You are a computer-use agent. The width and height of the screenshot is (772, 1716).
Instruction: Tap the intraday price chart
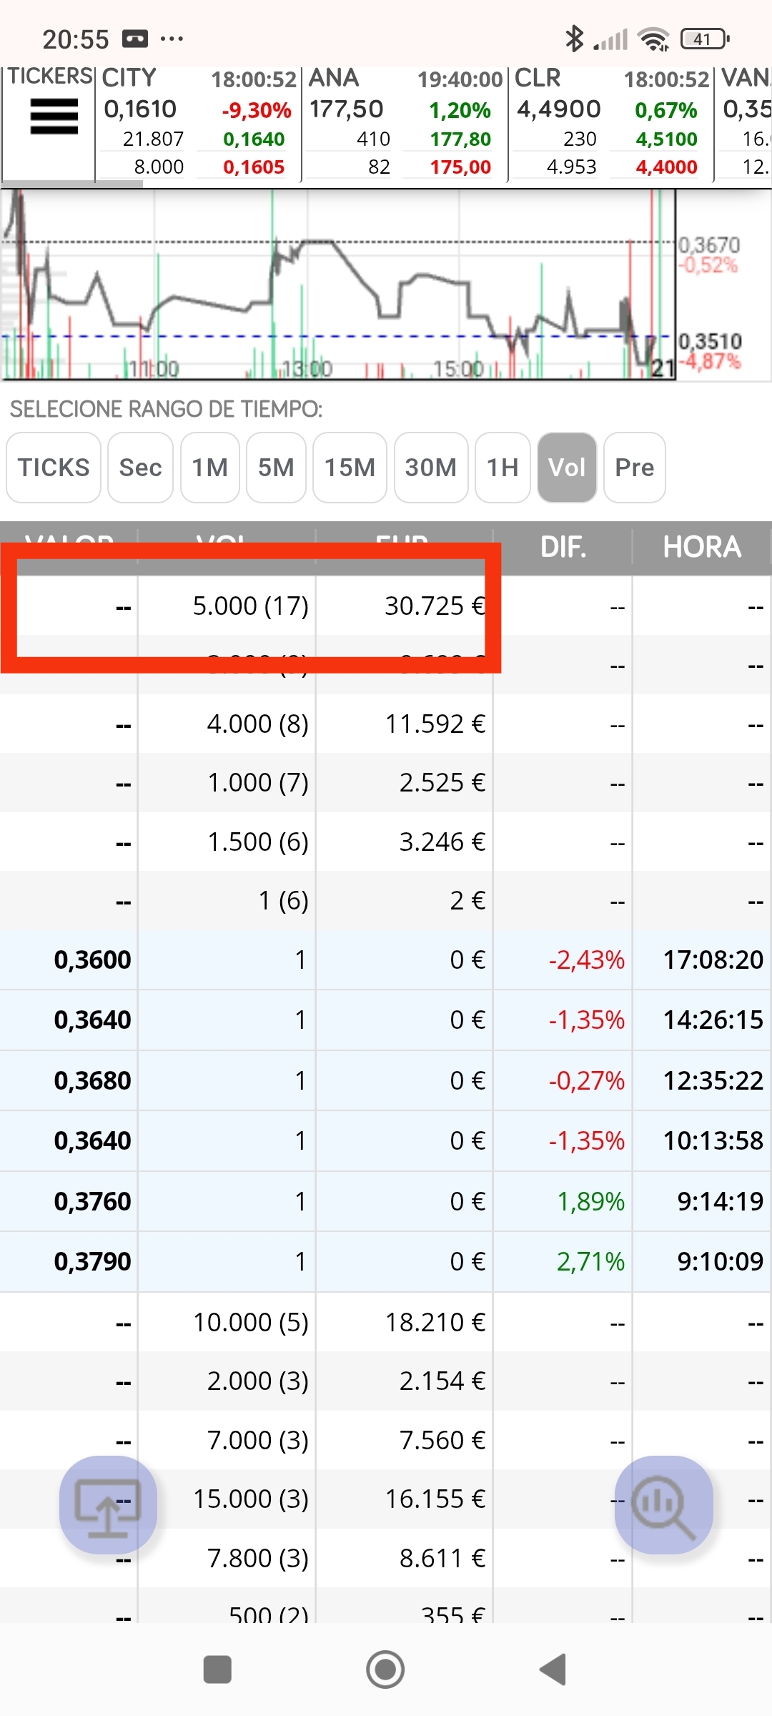click(338, 285)
